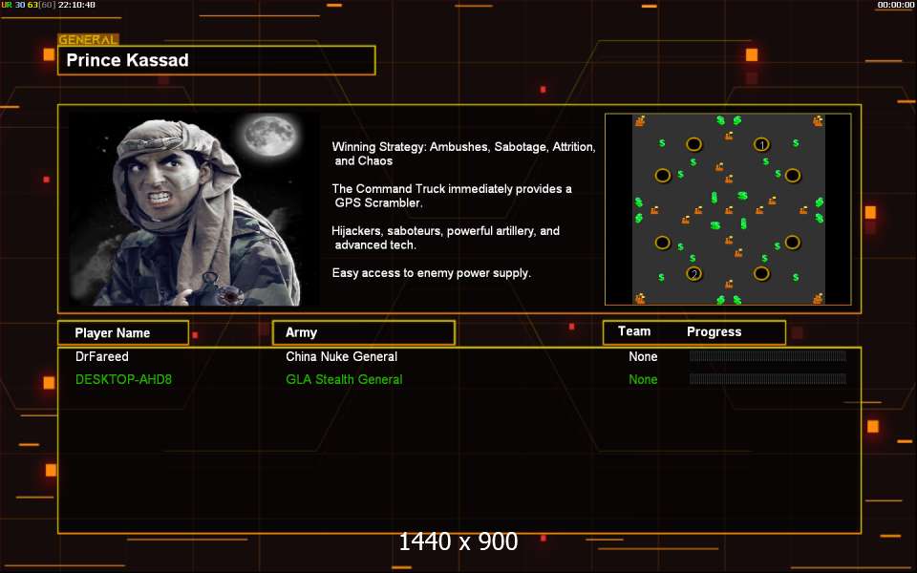Select player DESKTOP-AHD8 in the list

123,379
